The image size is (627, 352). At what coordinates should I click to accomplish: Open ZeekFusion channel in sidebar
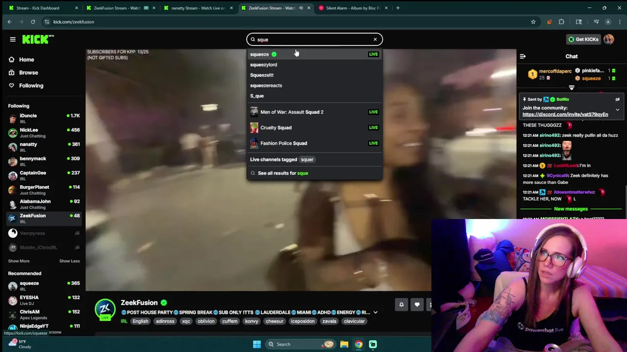(43, 218)
